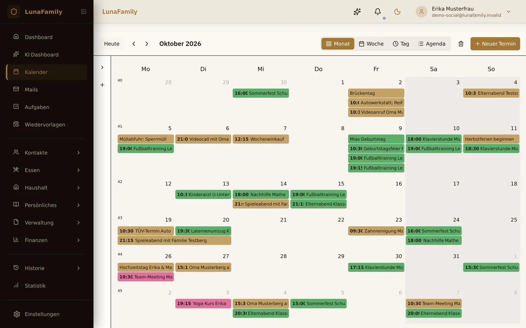Delete with the trash can icon
This screenshot has height=328, width=526.
point(461,44)
